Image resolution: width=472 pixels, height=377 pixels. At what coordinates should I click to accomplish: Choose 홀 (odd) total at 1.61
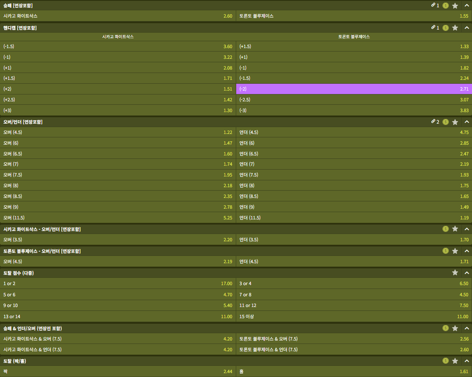coord(354,371)
